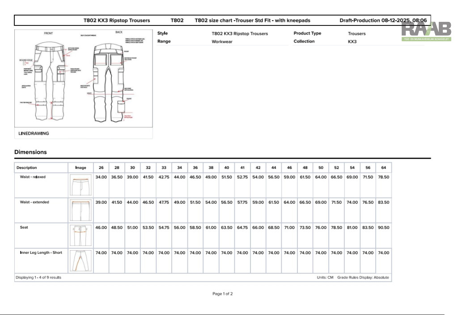Click the Inner Leg Length thumbnail image
This screenshot has height=315, width=458.
81,261
